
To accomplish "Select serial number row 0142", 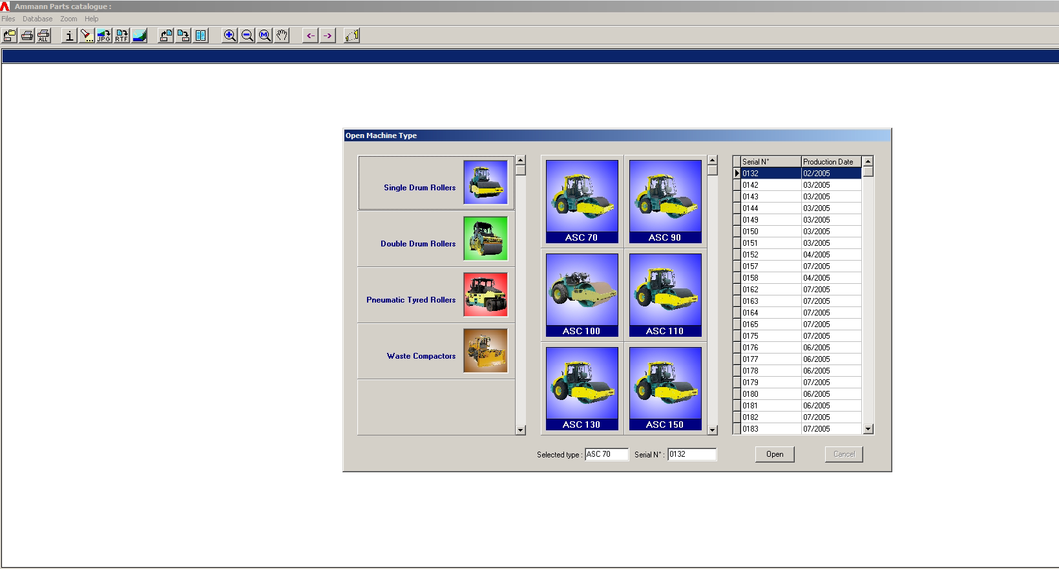I will click(801, 185).
